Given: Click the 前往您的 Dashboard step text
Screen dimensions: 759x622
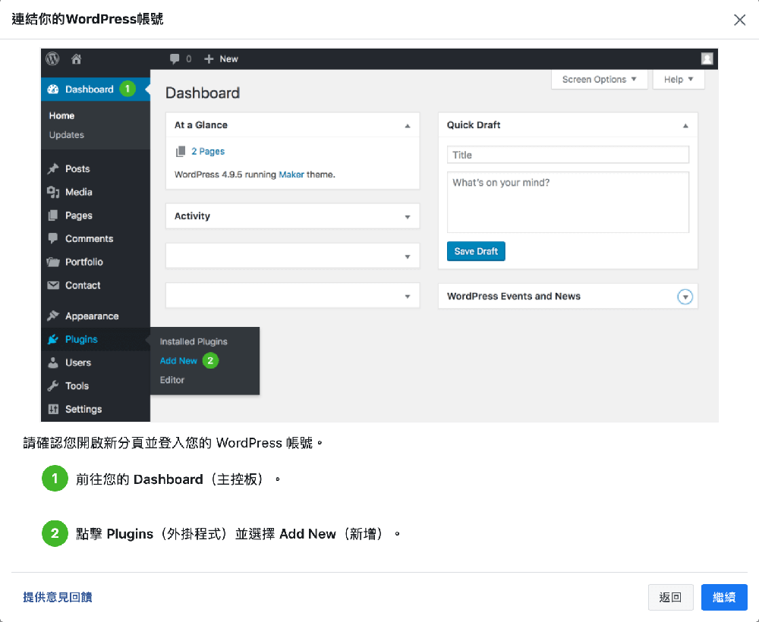Looking at the screenshot, I should pos(178,479).
